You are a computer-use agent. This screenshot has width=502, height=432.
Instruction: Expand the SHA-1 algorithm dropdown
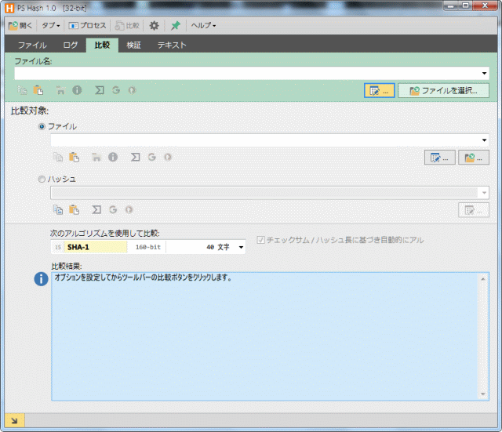[x=240, y=247]
